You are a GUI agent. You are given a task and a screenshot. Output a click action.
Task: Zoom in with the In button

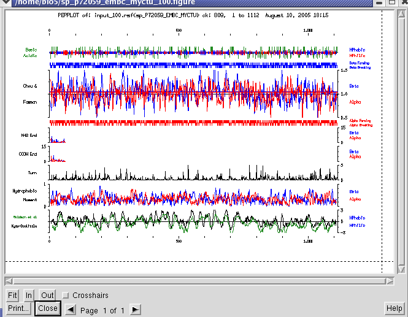click(x=29, y=296)
